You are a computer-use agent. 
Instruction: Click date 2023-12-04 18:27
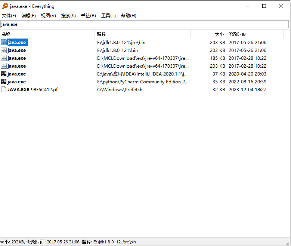247,90
